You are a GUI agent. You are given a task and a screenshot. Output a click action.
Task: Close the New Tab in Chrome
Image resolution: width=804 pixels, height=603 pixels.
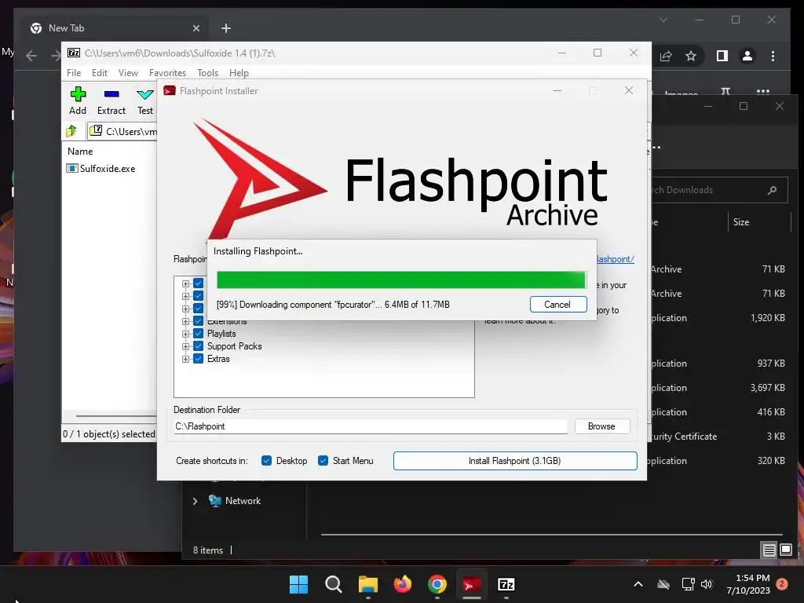tap(196, 29)
